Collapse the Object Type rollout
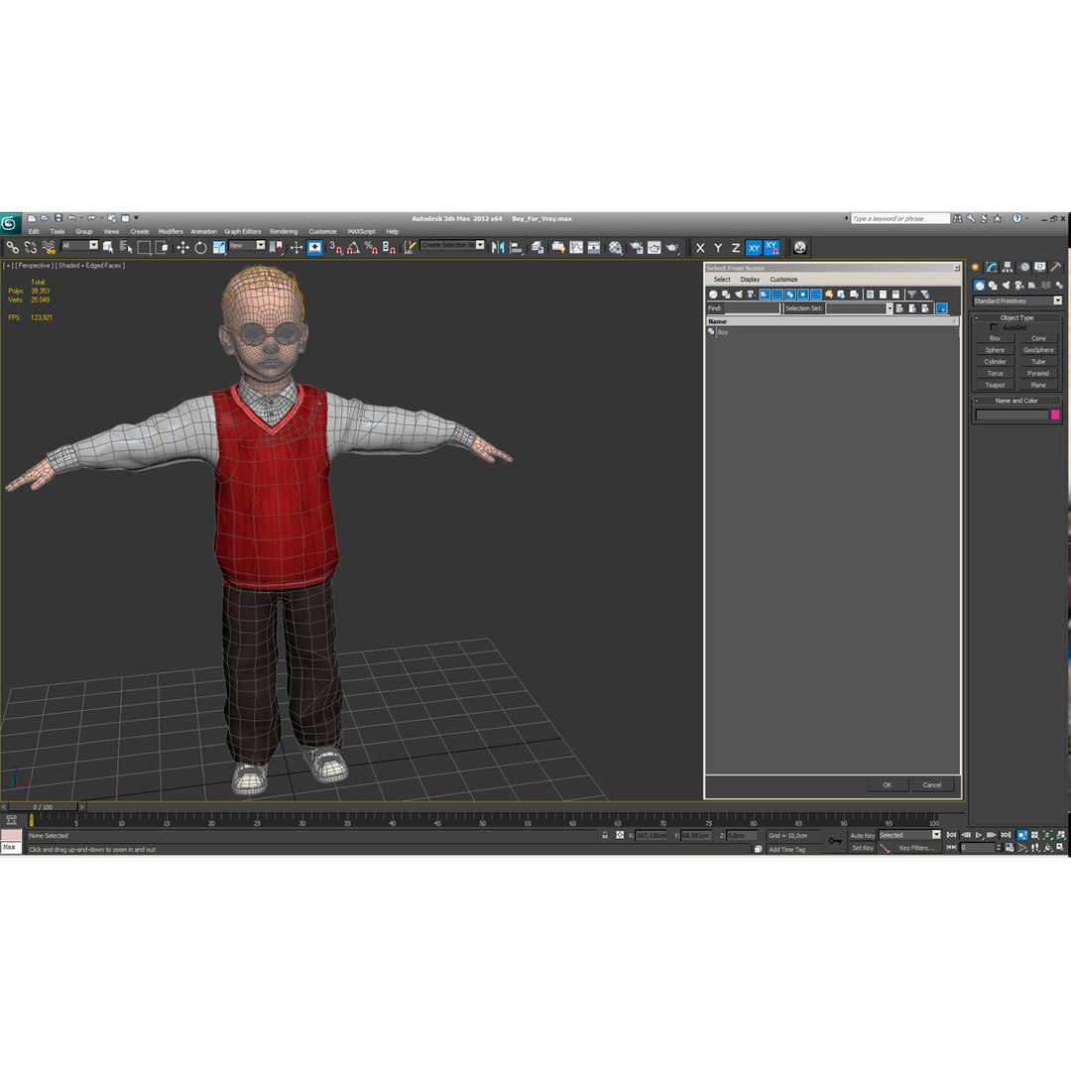The image size is (1071, 1071). pos(1016,317)
